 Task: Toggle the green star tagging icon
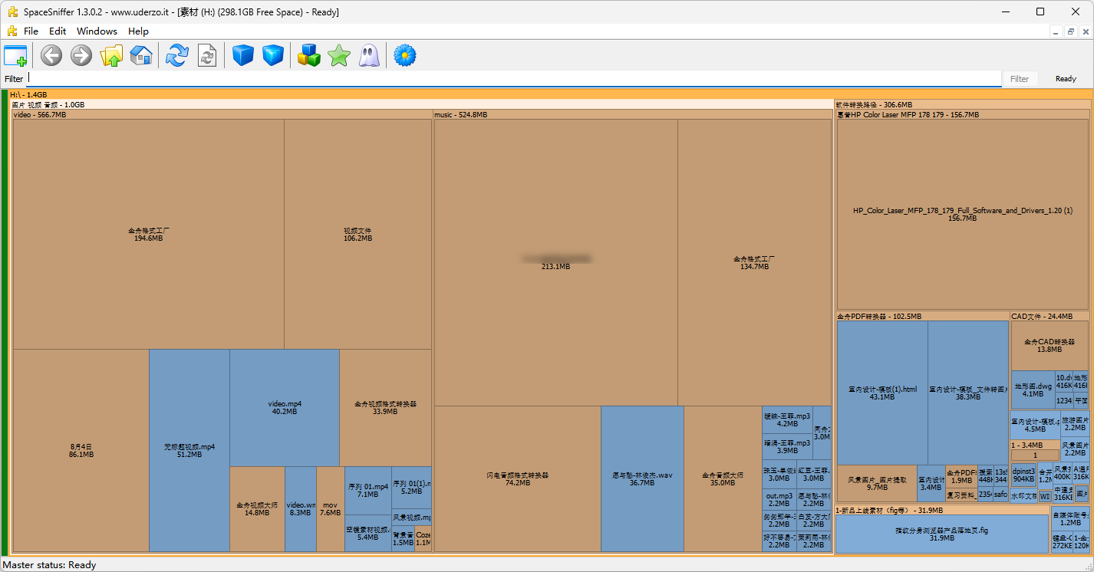point(339,55)
